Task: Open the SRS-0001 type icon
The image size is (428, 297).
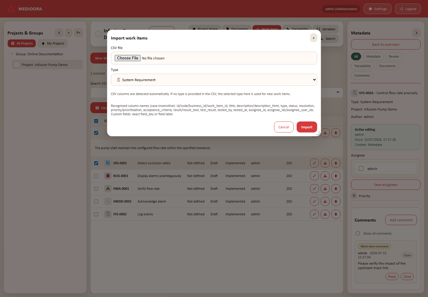Action: 108,163
